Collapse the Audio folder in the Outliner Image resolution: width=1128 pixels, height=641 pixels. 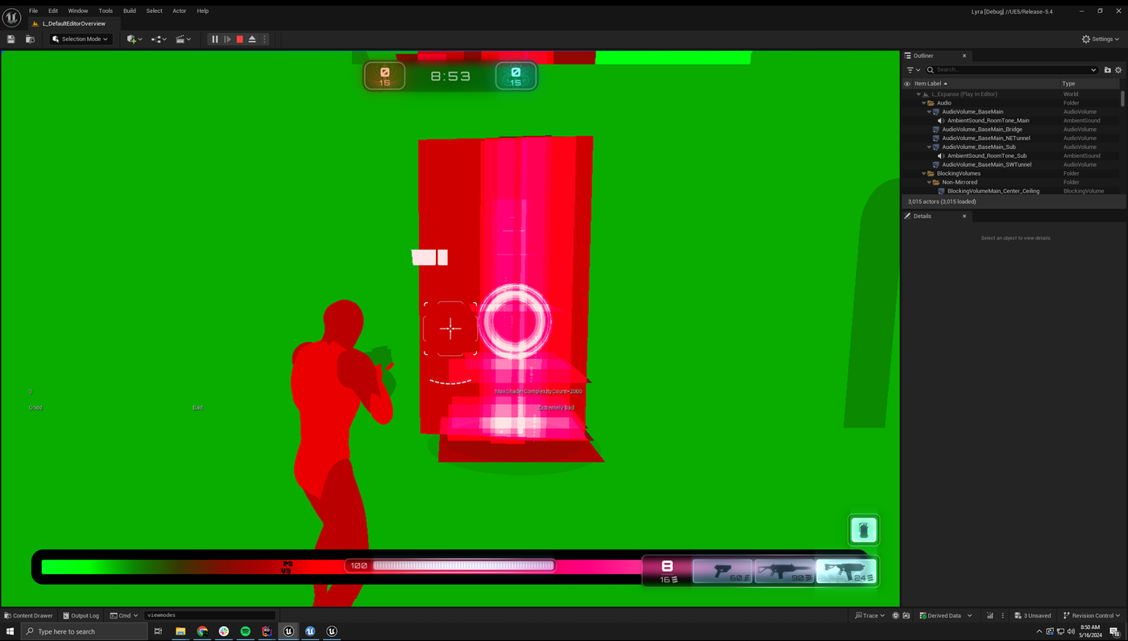[x=924, y=103]
